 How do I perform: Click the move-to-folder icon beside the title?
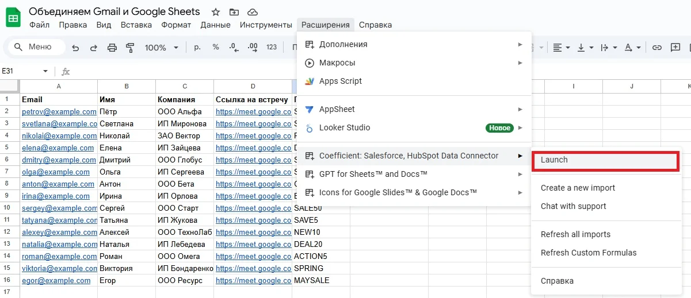click(234, 12)
